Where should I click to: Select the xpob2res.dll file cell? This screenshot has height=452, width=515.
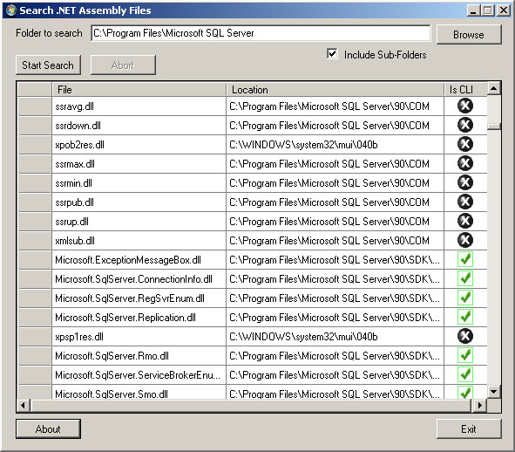coord(139,144)
